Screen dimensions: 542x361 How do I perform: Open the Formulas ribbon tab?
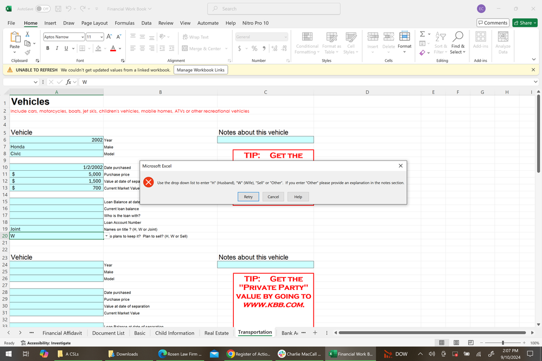[x=124, y=23]
